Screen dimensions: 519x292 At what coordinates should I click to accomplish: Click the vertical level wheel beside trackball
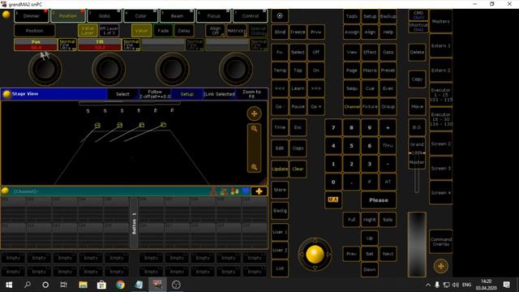coord(417,244)
